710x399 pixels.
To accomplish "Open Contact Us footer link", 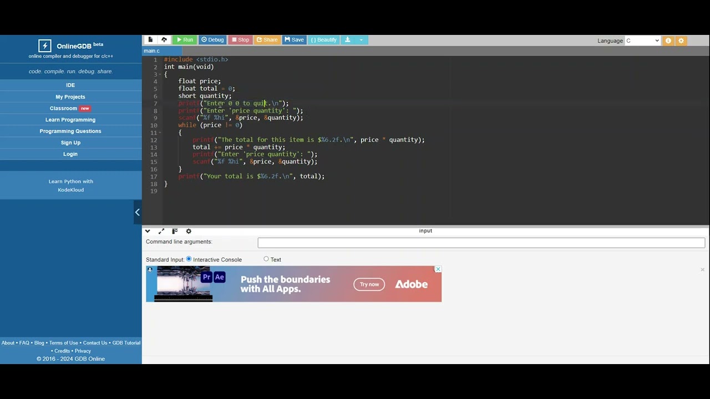I will click(x=95, y=343).
